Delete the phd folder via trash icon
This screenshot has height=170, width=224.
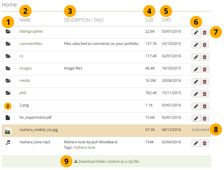tap(204, 94)
